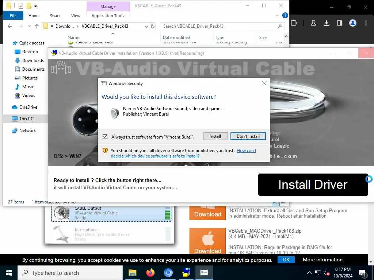Click the big Install Driver button
Viewport: 374px width, 280px height.
pos(313,184)
